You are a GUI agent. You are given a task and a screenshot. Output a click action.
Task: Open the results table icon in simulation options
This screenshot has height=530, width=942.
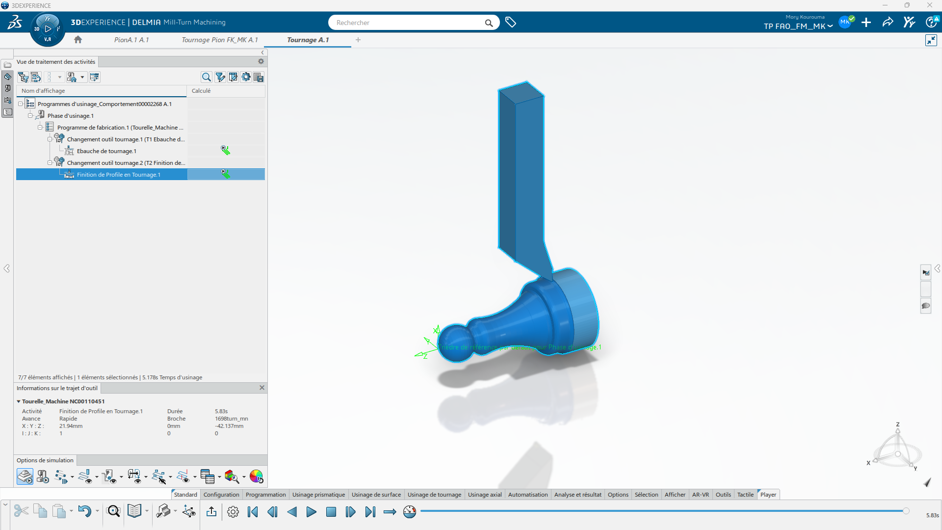(208, 477)
